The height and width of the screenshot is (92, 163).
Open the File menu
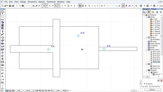click(6, 2)
